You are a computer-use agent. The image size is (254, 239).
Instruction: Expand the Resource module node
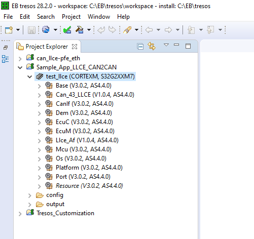[x=40, y=186]
